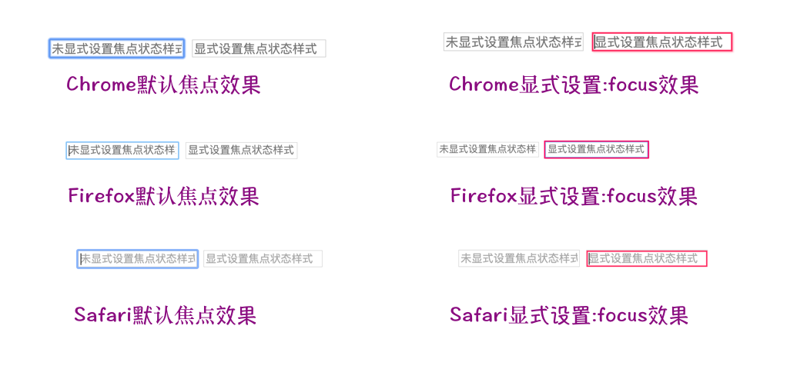The width and height of the screenshot is (797, 369).
Task: Click the unfocused 显式设置焦点状态样式 input above Safari默认焦点效果
Action: [262, 259]
